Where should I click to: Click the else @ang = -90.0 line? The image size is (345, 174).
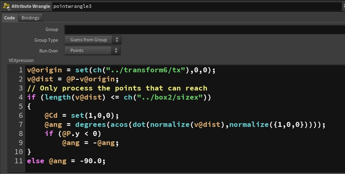click(66, 161)
